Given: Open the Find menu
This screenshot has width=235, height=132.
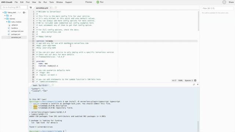Looking at the screenshot, I should [28, 2].
